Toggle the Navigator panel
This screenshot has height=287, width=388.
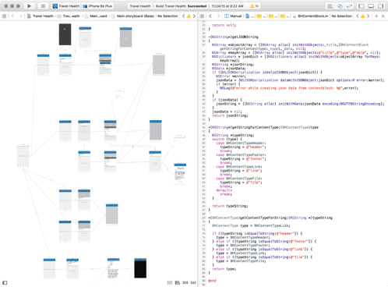click(362, 6)
